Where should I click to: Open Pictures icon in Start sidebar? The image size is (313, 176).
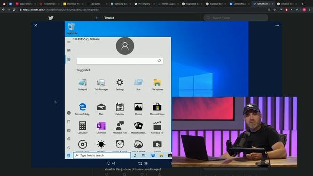point(69,131)
